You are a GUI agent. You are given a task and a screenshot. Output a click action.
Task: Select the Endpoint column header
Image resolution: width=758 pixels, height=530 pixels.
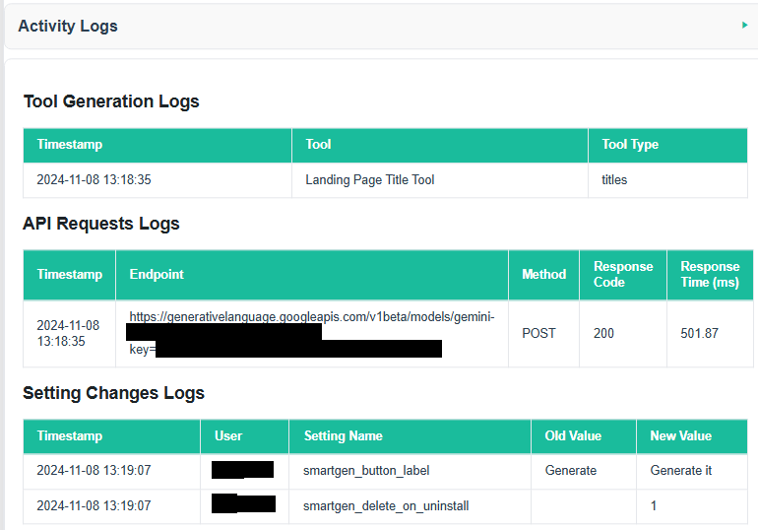312,275
